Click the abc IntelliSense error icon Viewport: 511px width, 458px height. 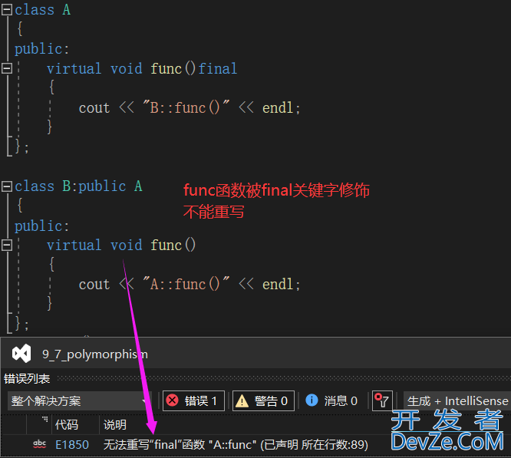40,444
